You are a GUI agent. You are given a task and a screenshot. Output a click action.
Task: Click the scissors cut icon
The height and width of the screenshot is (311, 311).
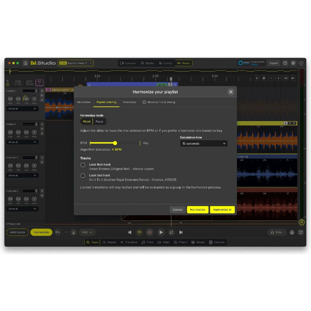click(73, 232)
